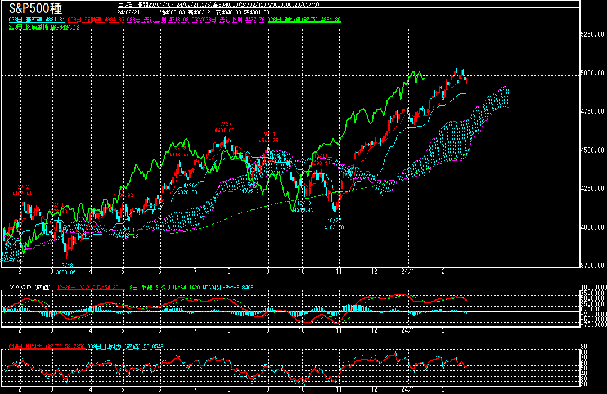The height and width of the screenshot is (394, 607).
Task: Click the MACDオシレーター=-9.8409 legend label
Action: click(x=228, y=288)
